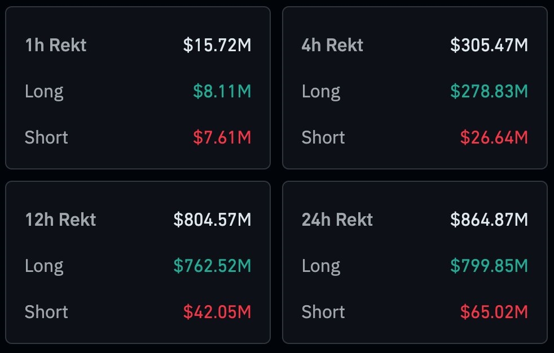The width and height of the screenshot is (554, 353).
Task: Select the 12h total $804.57M value
Action: point(212,220)
